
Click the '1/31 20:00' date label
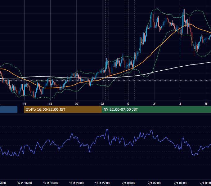coord(76,183)
